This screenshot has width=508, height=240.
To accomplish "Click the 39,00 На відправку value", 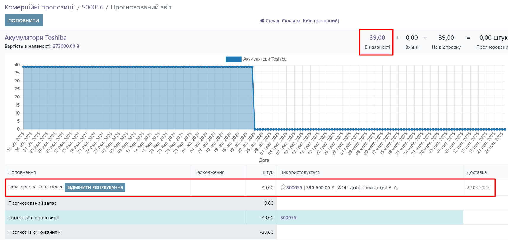I will click(446, 38).
